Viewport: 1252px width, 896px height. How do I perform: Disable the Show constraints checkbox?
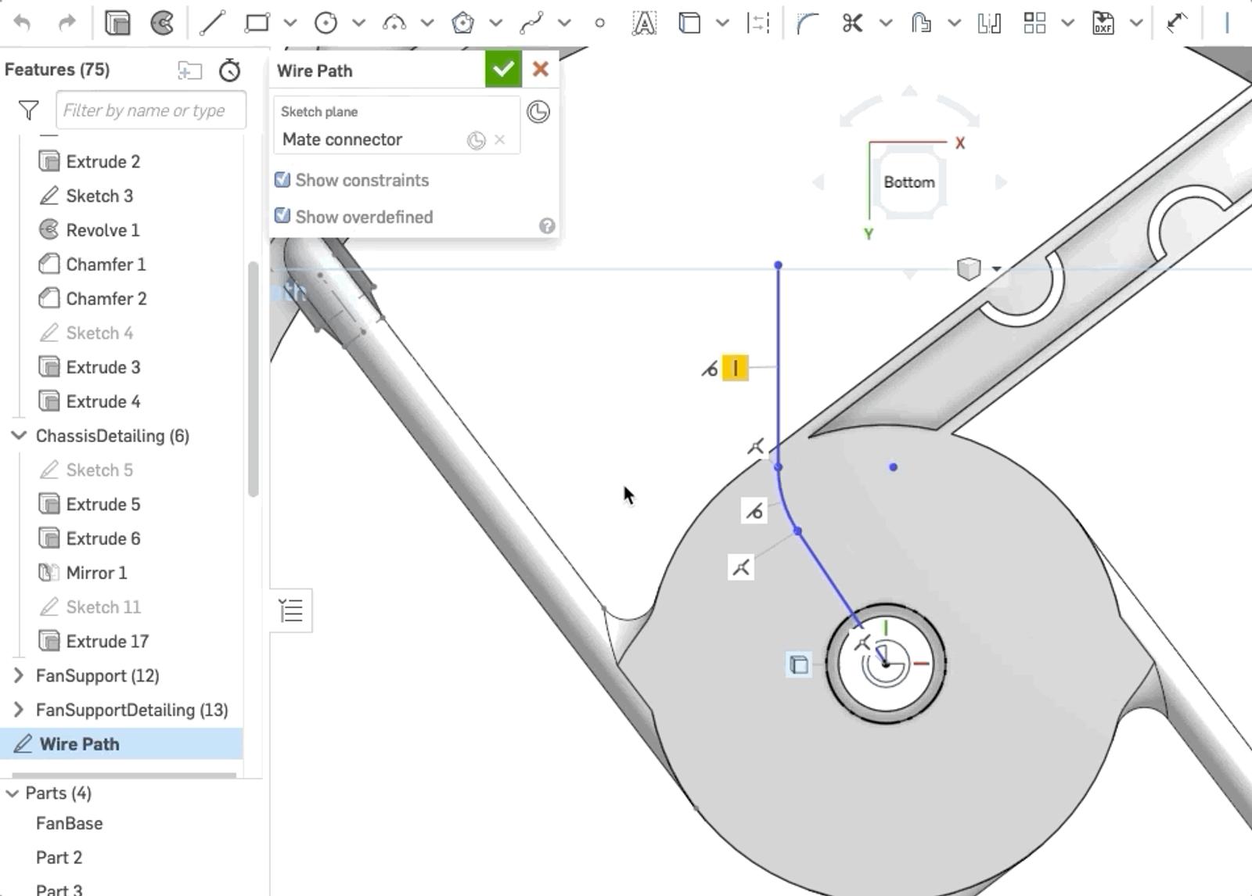pyautogui.click(x=282, y=180)
